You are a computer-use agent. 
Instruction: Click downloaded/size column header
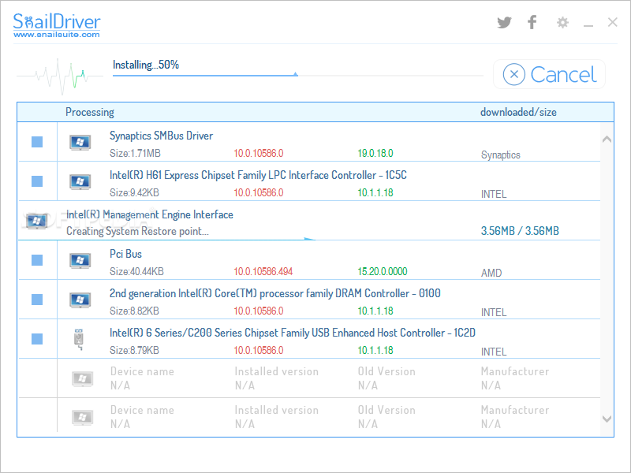pos(518,112)
